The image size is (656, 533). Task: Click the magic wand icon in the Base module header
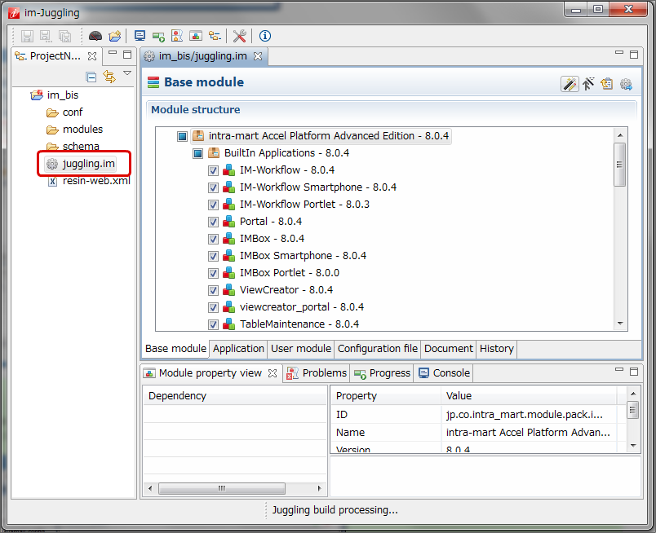pos(570,84)
